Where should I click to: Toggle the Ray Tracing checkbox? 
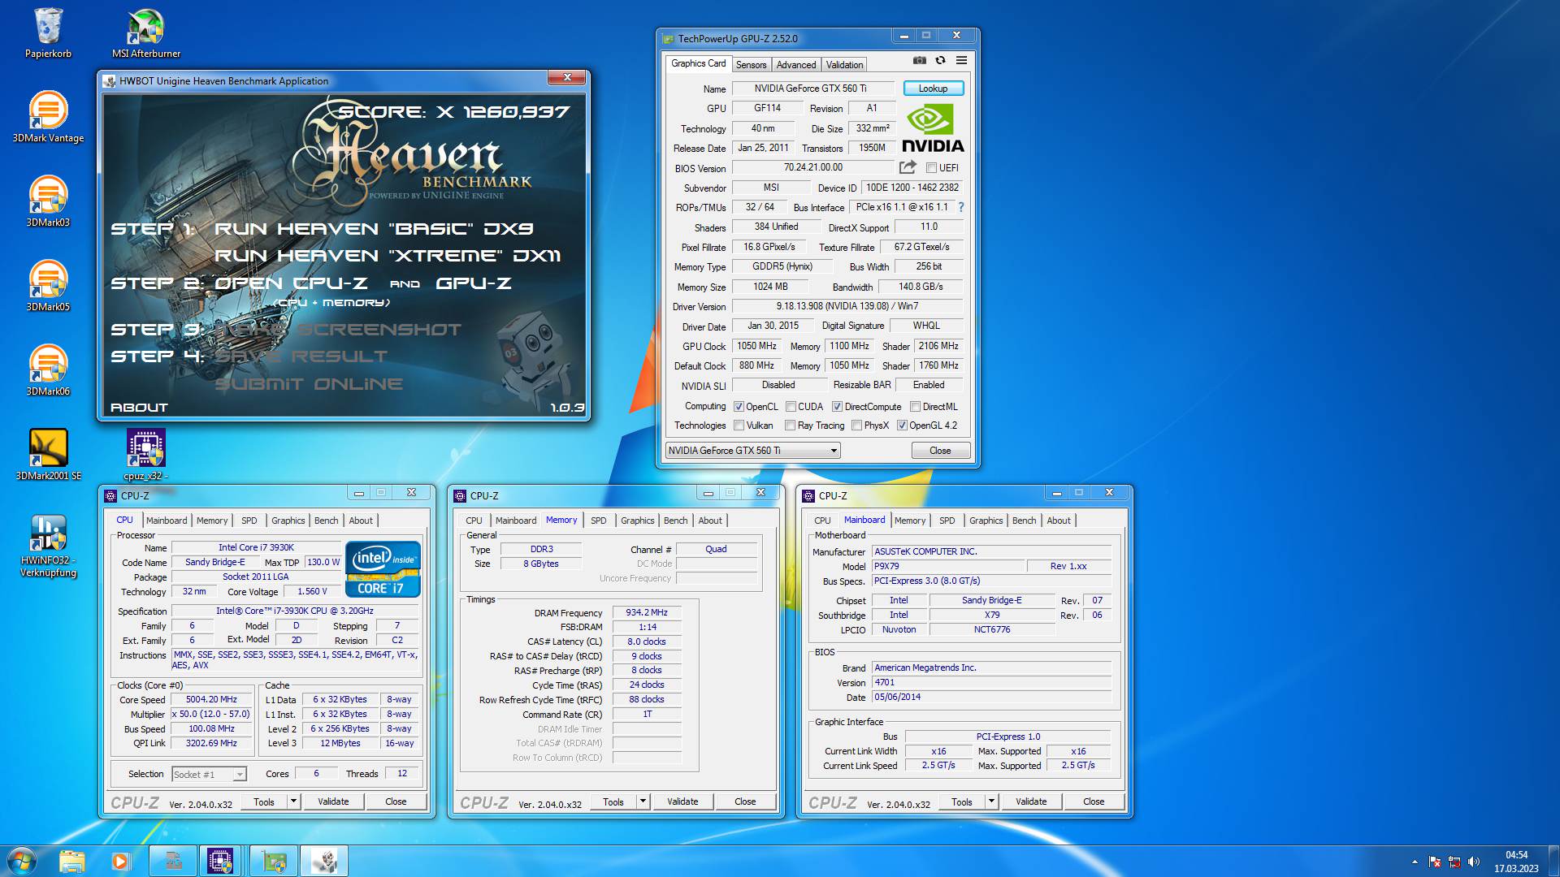pyautogui.click(x=790, y=426)
